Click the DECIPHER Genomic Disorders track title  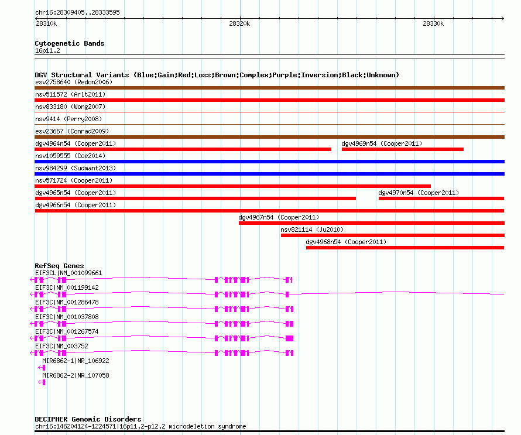click(x=88, y=419)
